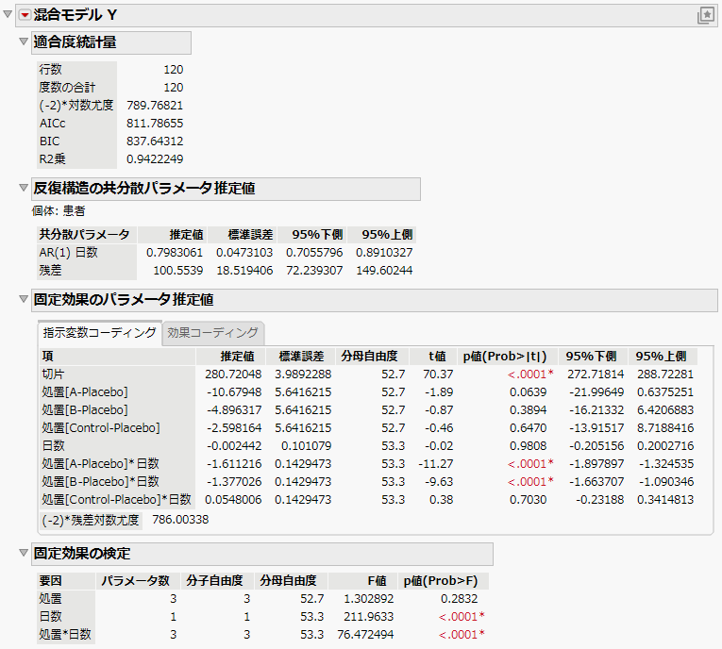The height and width of the screenshot is (649, 722).
Task: Select the AICc value 811.78655
Action: pos(155,124)
